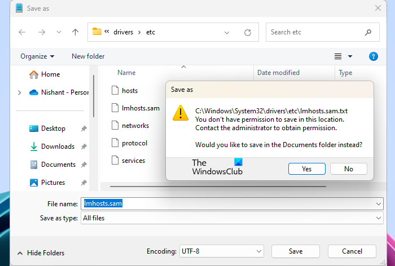Screen dimensions: 395x266
Task: Expand the Nishant OneDrive tree node
Action: (x=20, y=92)
